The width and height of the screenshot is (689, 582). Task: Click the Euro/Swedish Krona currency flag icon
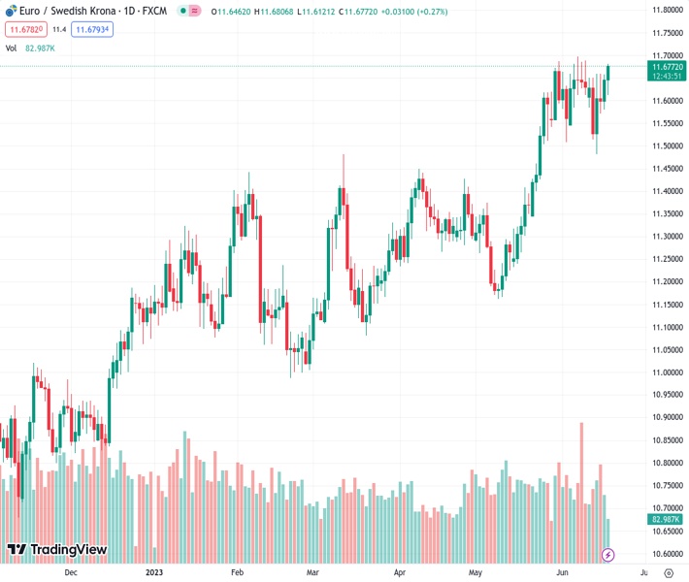click(x=13, y=11)
